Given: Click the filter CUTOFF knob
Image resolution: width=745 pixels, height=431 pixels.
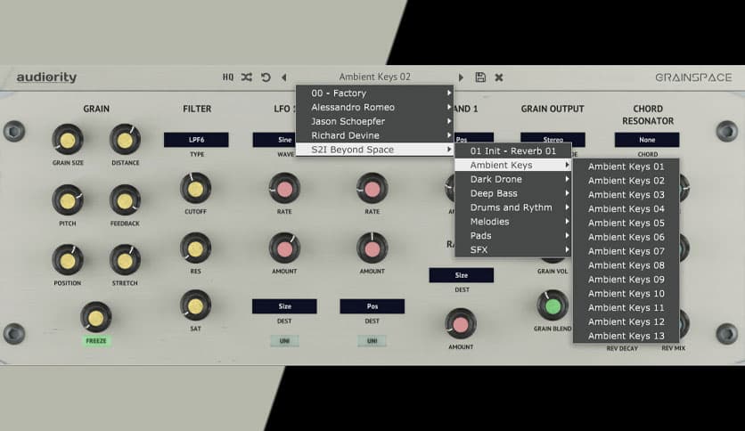Looking at the screenshot, I should pyautogui.click(x=195, y=189).
